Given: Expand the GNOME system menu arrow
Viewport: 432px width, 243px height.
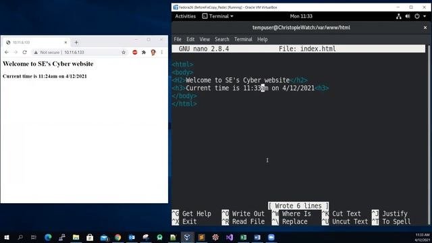Looking at the screenshot, I should [x=425, y=16].
